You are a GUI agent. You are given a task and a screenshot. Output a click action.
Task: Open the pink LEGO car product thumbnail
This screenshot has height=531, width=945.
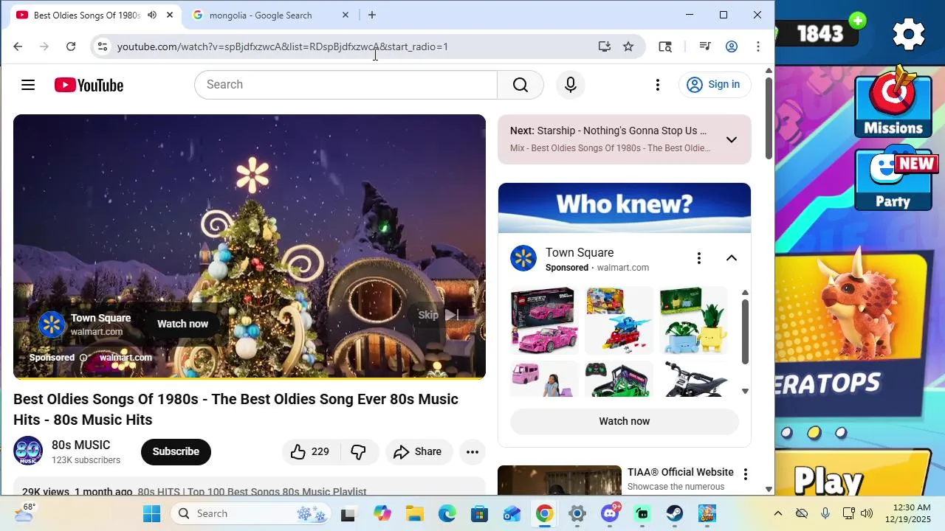click(x=545, y=320)
